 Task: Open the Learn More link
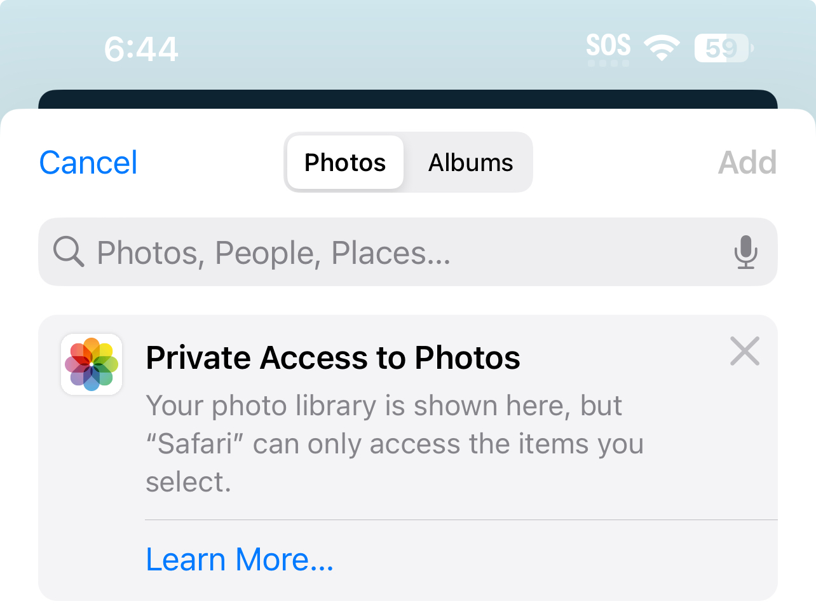tap(240, 560)
